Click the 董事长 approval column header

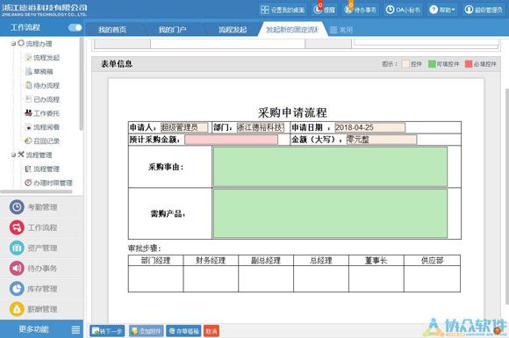click(376, 261)
